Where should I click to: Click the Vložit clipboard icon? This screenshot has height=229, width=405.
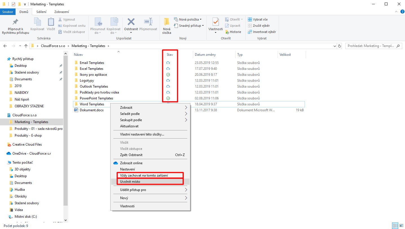point(51,25)
